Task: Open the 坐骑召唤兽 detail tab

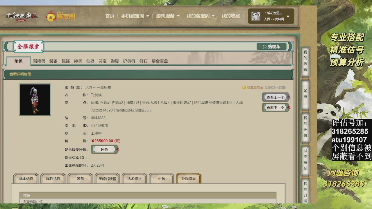Action: pyautogui.click(x=107, y=179)
